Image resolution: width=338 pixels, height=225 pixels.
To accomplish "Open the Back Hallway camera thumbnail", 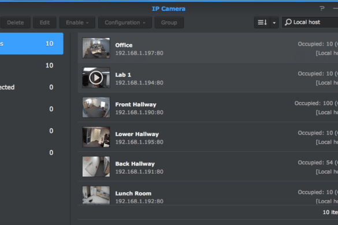I will click(96, 167).
